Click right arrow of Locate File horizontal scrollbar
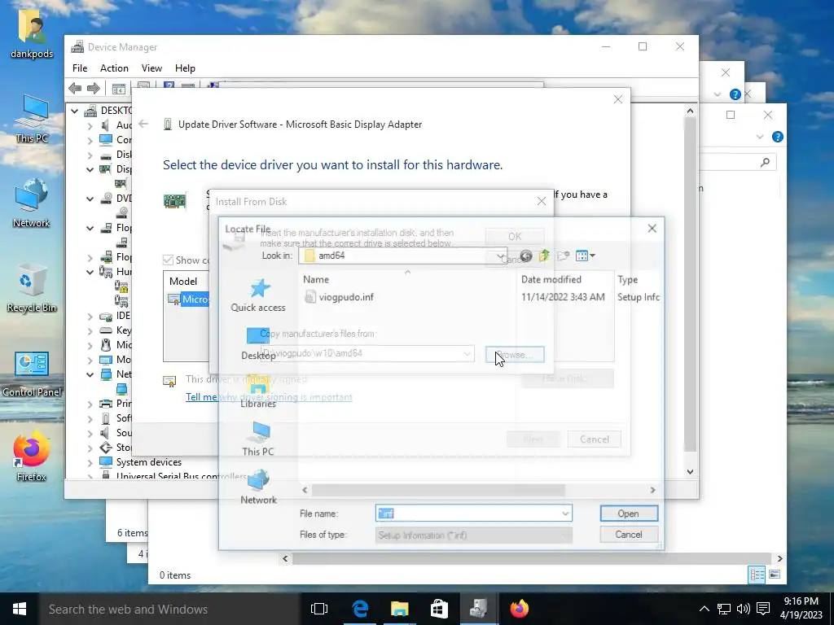834x625 pixels. (x=652, y=490)
